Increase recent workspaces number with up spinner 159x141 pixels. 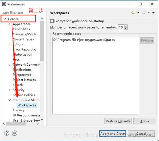click(x=126, y=26)
